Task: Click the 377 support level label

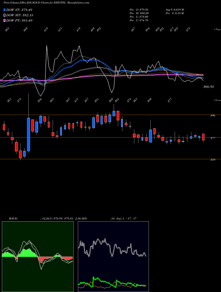Action: 213,138
